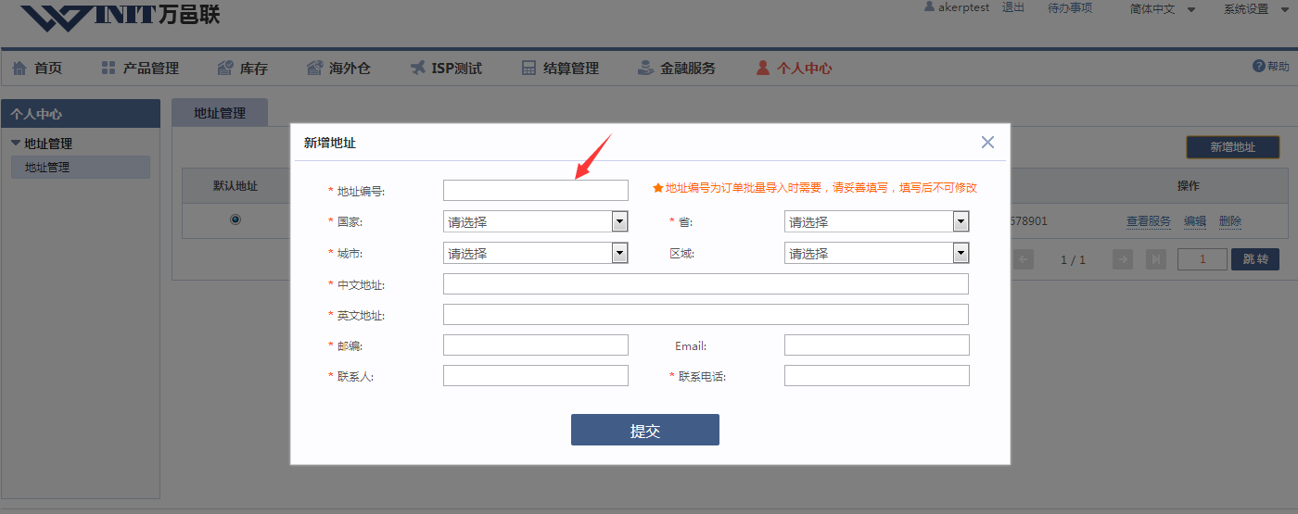Click the 金融服务 icon
This screenshot has width=1298, height=514.
click(645, 68)
